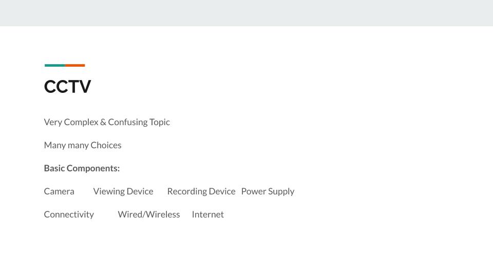
Task: Click the word 'Choices'
Action: point(106,145)
